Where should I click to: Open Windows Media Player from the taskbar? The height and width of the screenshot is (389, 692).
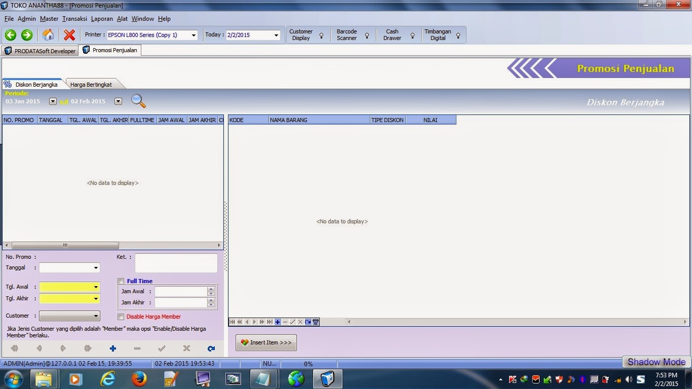click(x=75, y=379)
